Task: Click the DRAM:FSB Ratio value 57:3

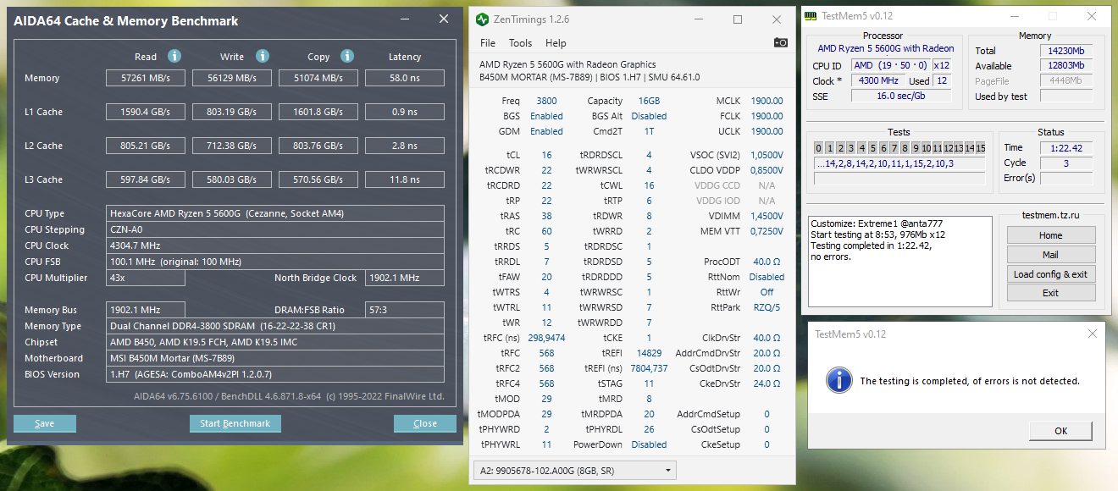Action: click(x=404, y=310)
